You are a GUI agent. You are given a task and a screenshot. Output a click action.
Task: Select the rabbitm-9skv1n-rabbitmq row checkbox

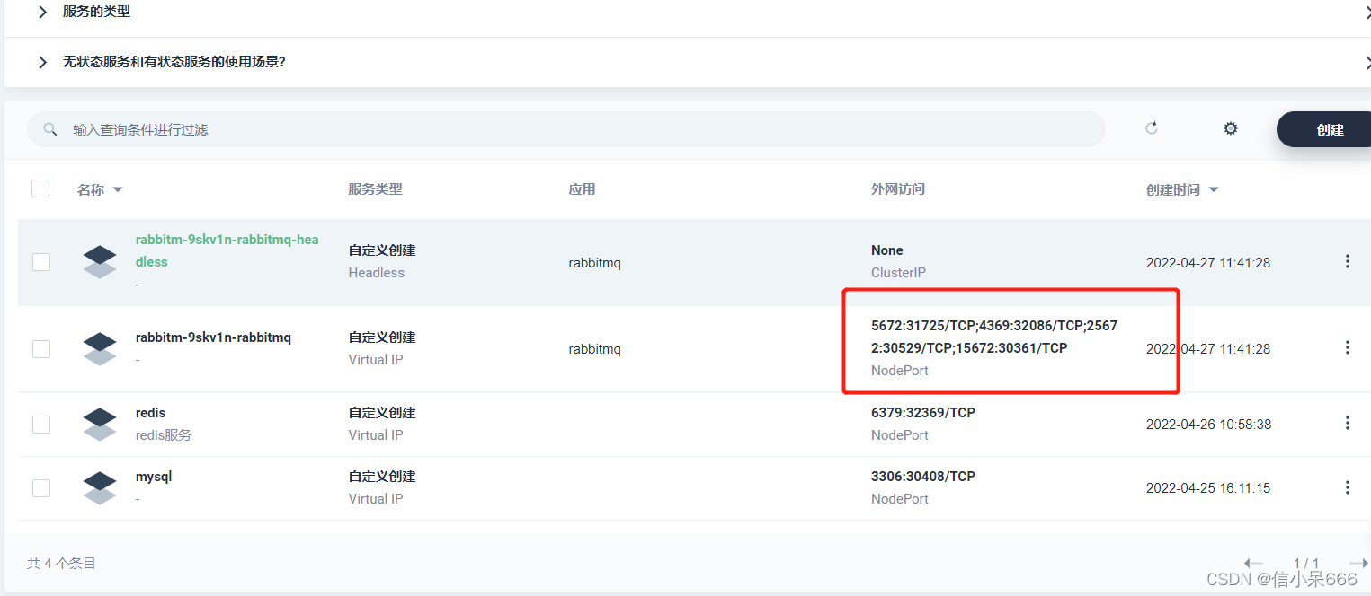[x=41, y=348]
